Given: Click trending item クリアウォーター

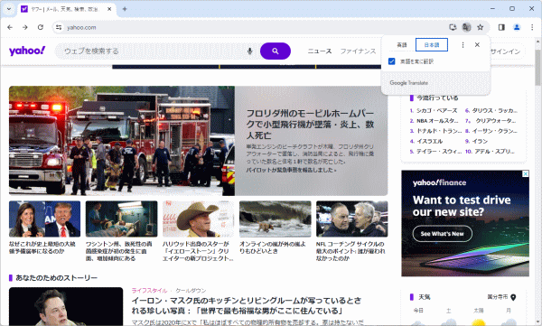Looking at the screenshot, I should pos(496,121).
